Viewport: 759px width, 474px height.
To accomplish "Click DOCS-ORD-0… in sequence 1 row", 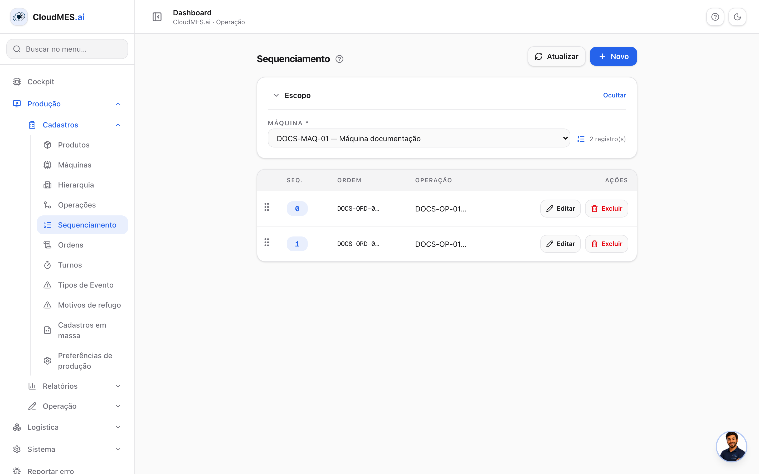I will pos(358,244).
